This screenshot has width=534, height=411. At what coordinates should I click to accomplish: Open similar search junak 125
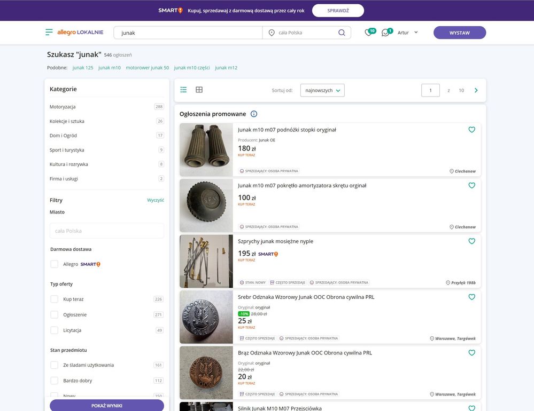(83, 68)
